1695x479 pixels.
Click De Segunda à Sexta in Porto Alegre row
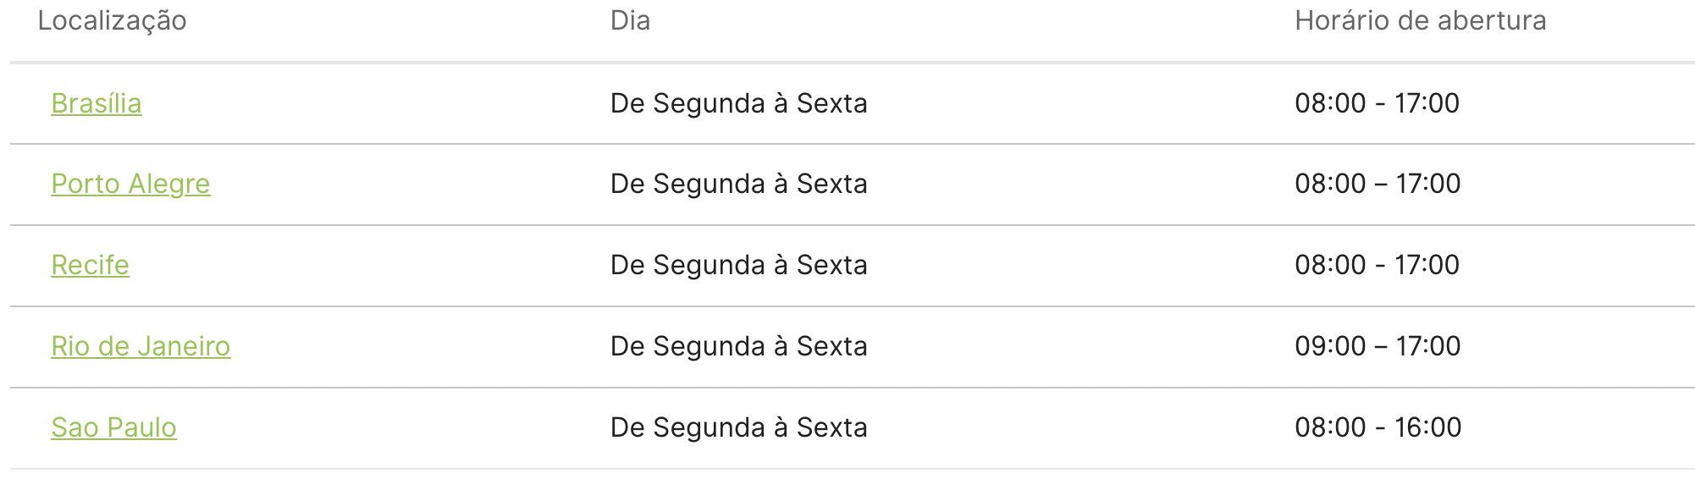(x=739, y=184)
